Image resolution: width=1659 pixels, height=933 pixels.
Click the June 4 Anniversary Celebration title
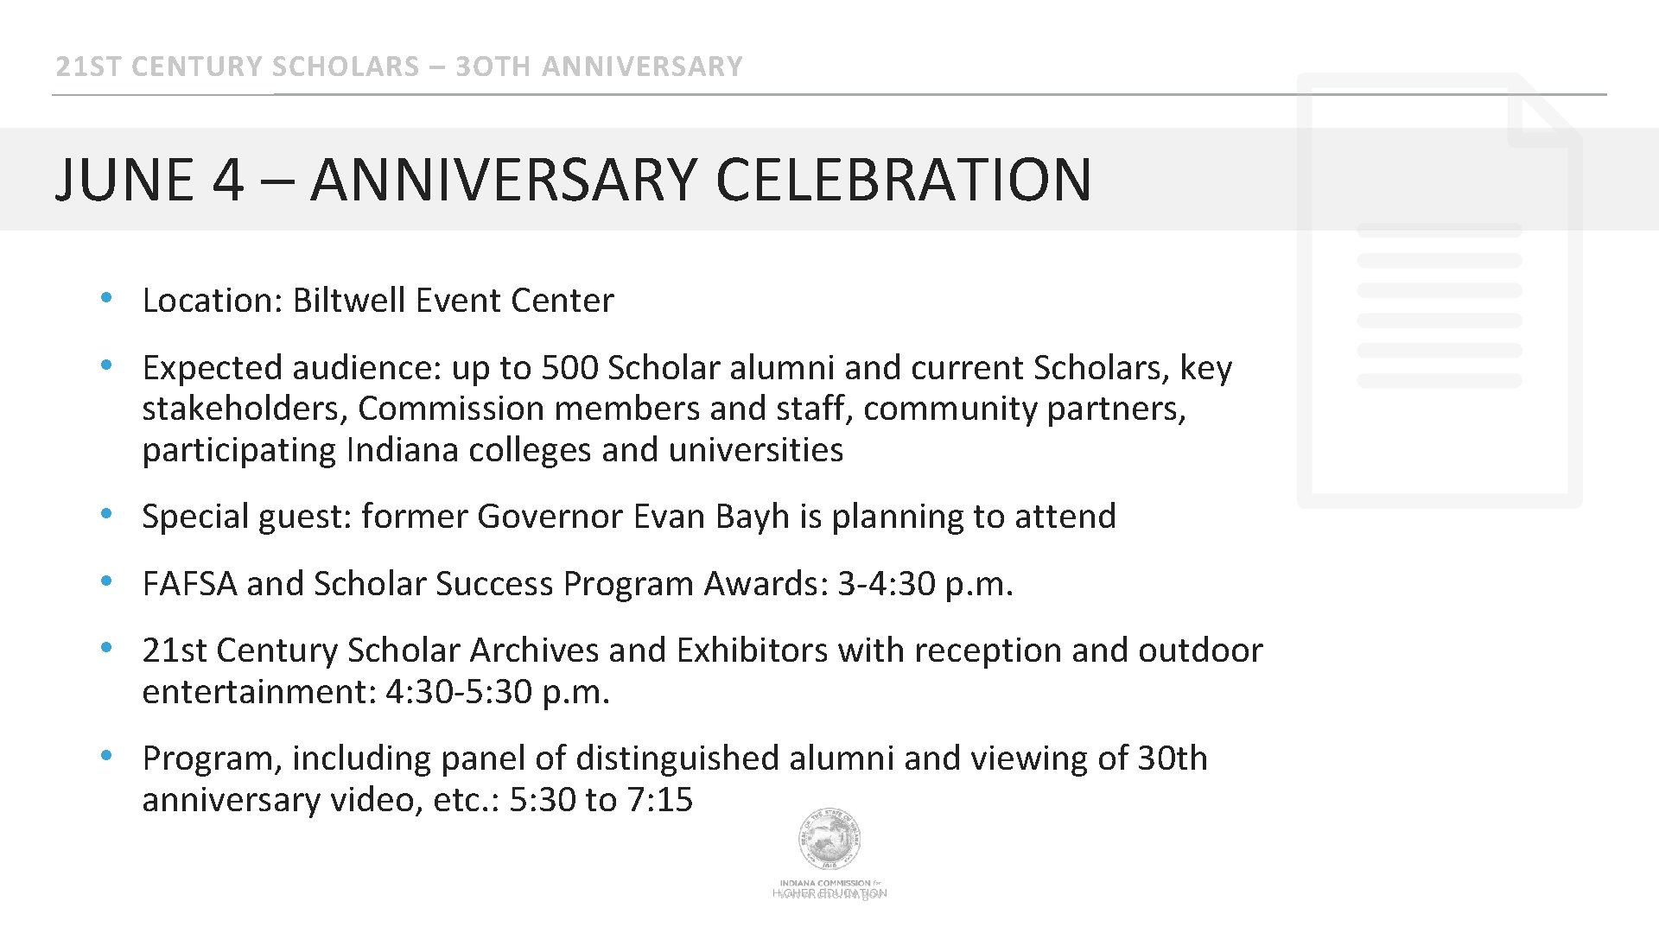(x=573, y=179)
